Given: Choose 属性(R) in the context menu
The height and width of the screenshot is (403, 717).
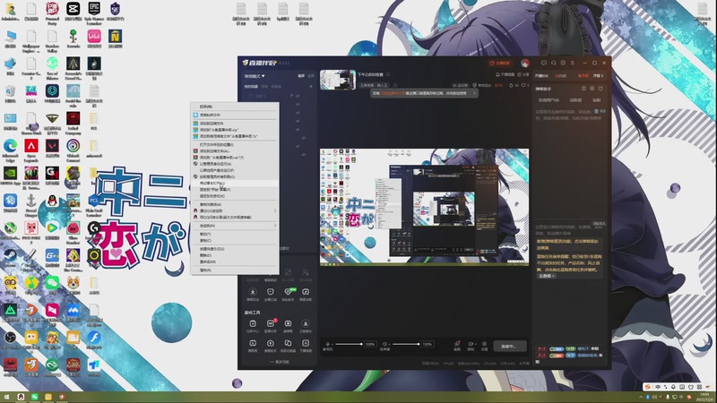Looking at the screenshot, I should pos(235,270).
